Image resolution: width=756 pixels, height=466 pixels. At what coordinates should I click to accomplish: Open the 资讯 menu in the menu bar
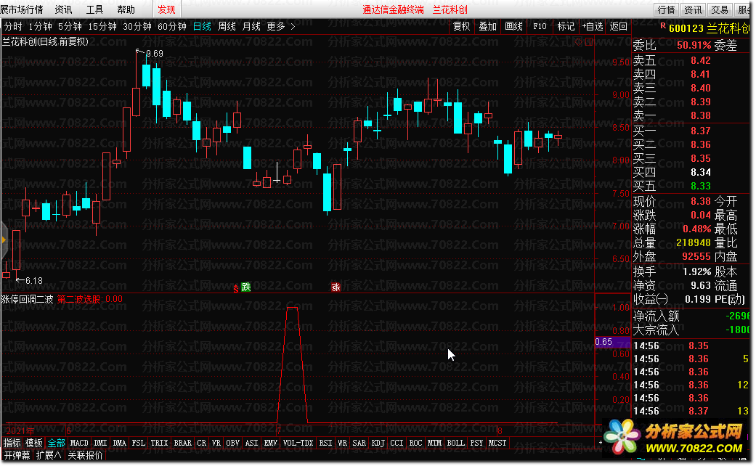tap(64, 9)
